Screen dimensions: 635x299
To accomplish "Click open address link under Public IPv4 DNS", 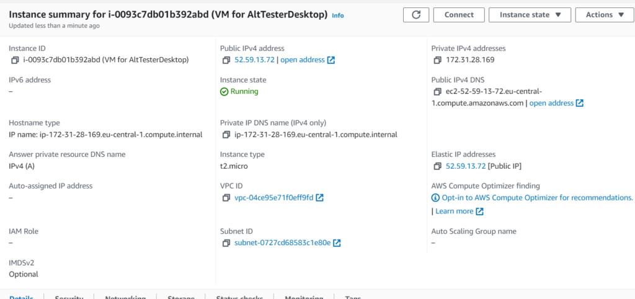I will click(551, 103).
